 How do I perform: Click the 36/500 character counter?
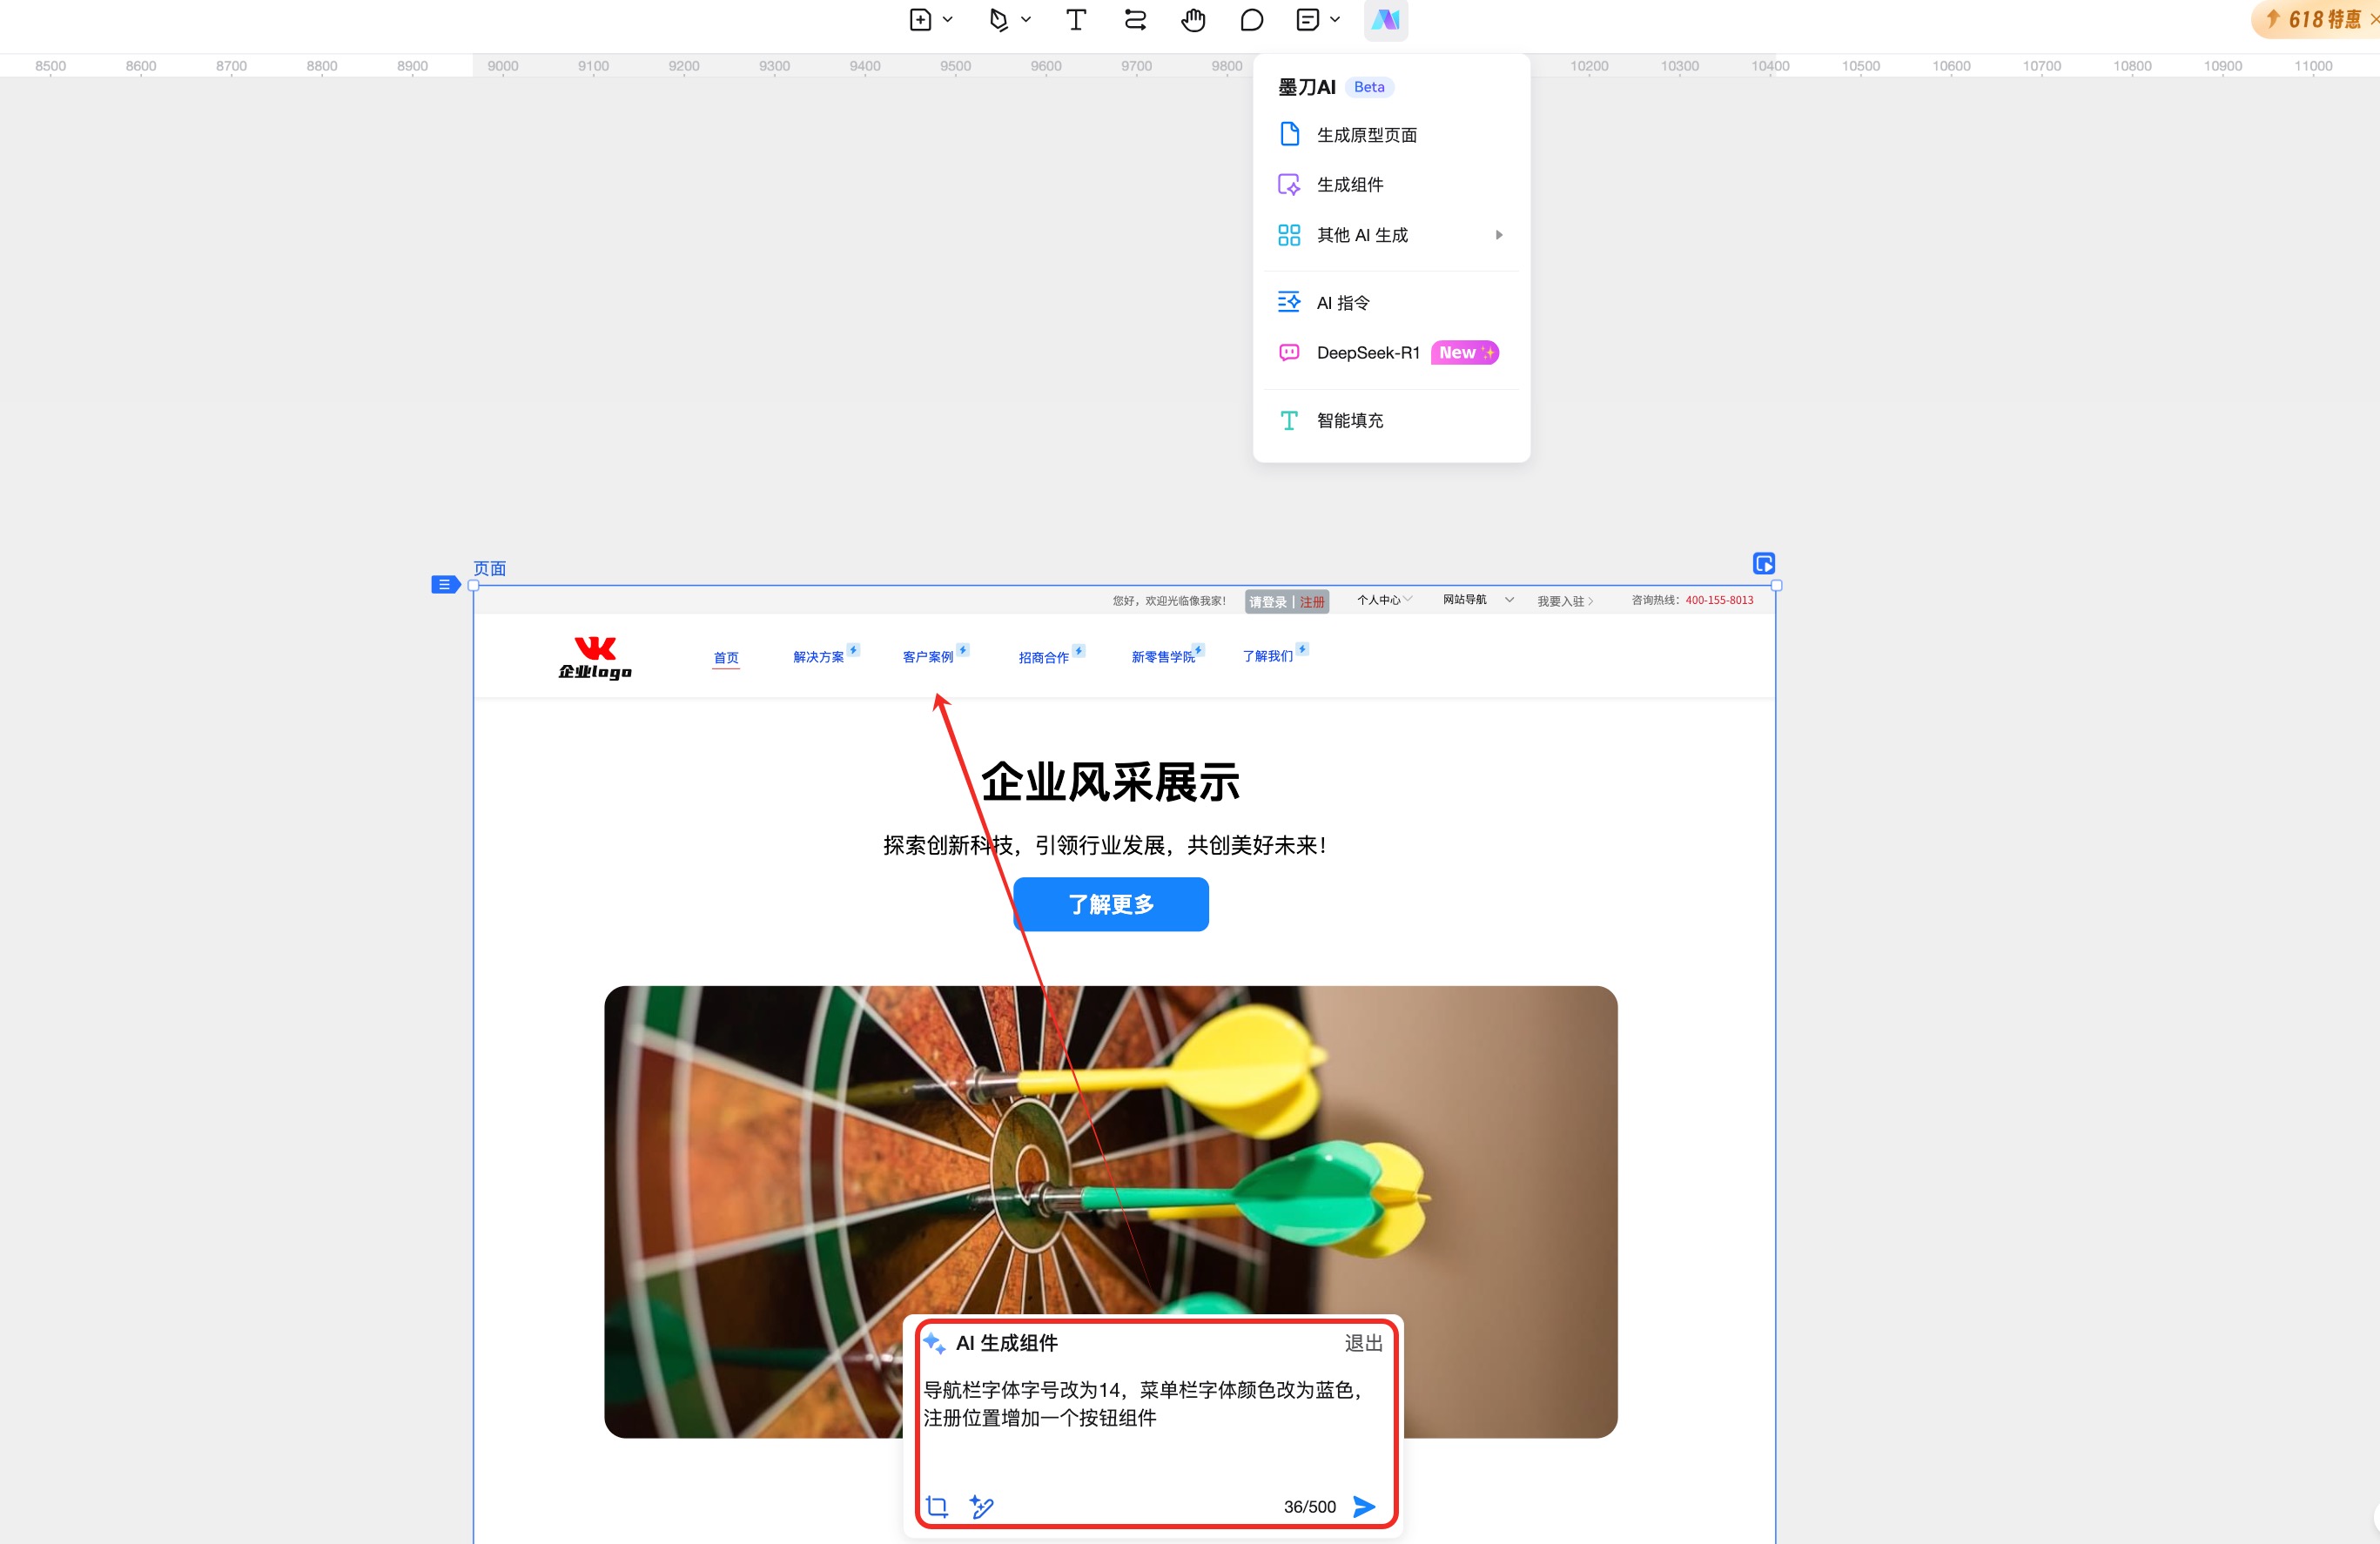pyautogui.click(x=1310, y=1507)
